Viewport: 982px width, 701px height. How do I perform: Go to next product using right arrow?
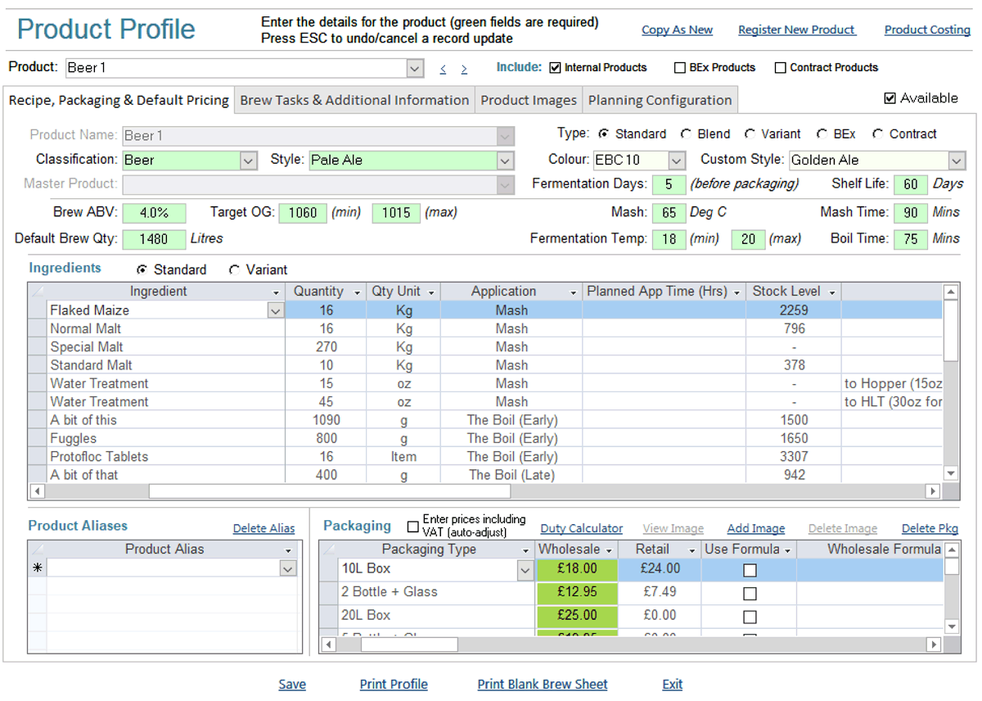pyautogui.click(x=464, y=69)
